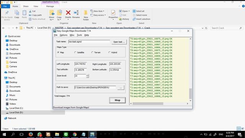
Task: Click the taskbar search magnifier
Action: tap(13, 134)
